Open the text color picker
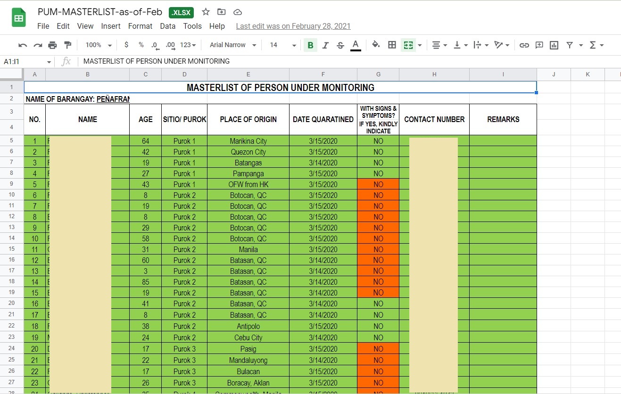This screenshot has height=394, width=621. pos(356,45)
